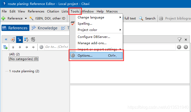This screenshot has width=191, height=112.
Task: Choose Spelling... from the Tools menu
Action: click(96, 24)
